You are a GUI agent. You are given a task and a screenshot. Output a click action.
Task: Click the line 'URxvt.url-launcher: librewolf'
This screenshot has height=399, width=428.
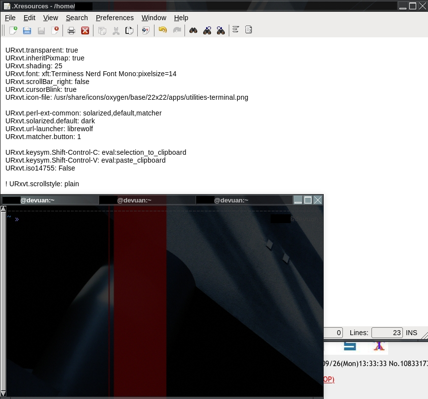coord(49,129)
